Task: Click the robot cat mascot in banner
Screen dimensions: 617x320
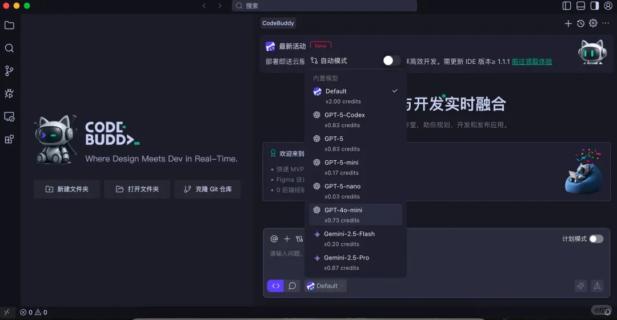Action: [592, 52]
